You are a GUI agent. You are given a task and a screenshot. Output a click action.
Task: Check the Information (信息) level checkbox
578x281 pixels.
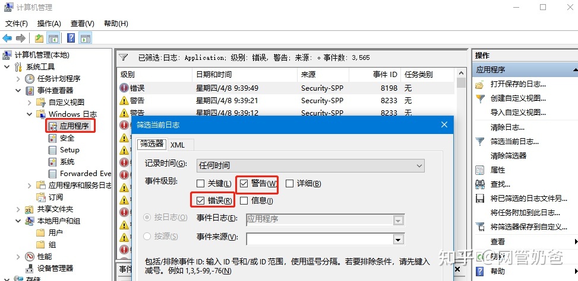[x=244, y=200]
